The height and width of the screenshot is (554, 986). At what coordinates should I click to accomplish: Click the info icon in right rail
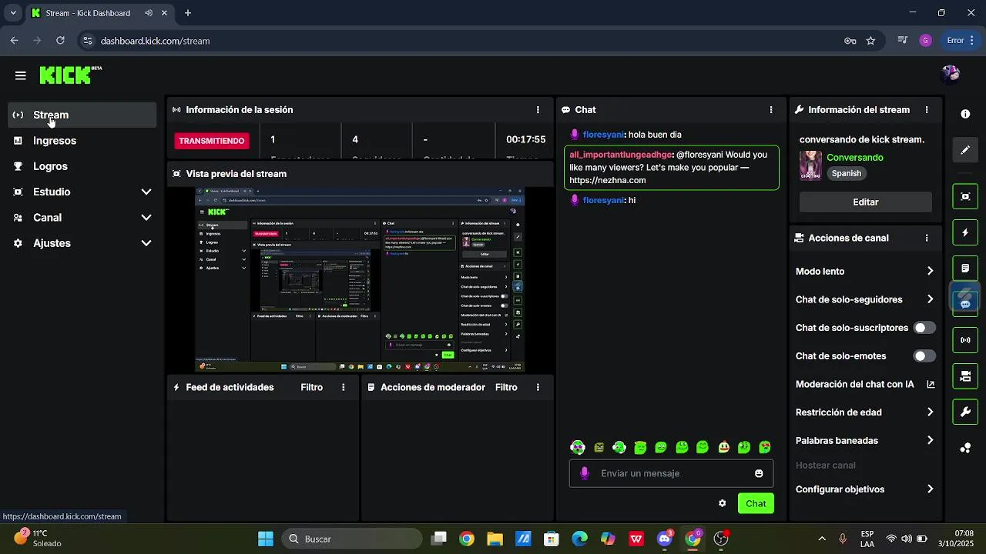pos(965,114)
